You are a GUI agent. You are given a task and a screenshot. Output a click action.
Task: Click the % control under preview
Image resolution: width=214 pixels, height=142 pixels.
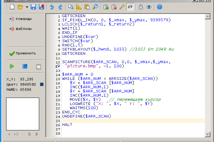[29, 134]
